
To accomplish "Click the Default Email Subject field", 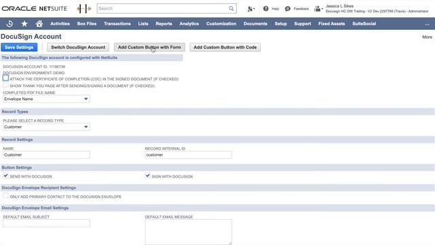I will (46, 223).
